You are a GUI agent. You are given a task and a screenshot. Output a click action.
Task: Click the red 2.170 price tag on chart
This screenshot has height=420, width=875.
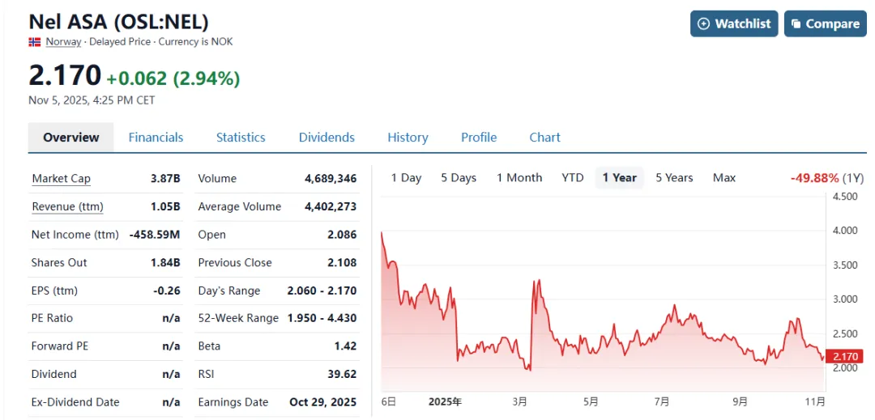[x=843, y=357]
